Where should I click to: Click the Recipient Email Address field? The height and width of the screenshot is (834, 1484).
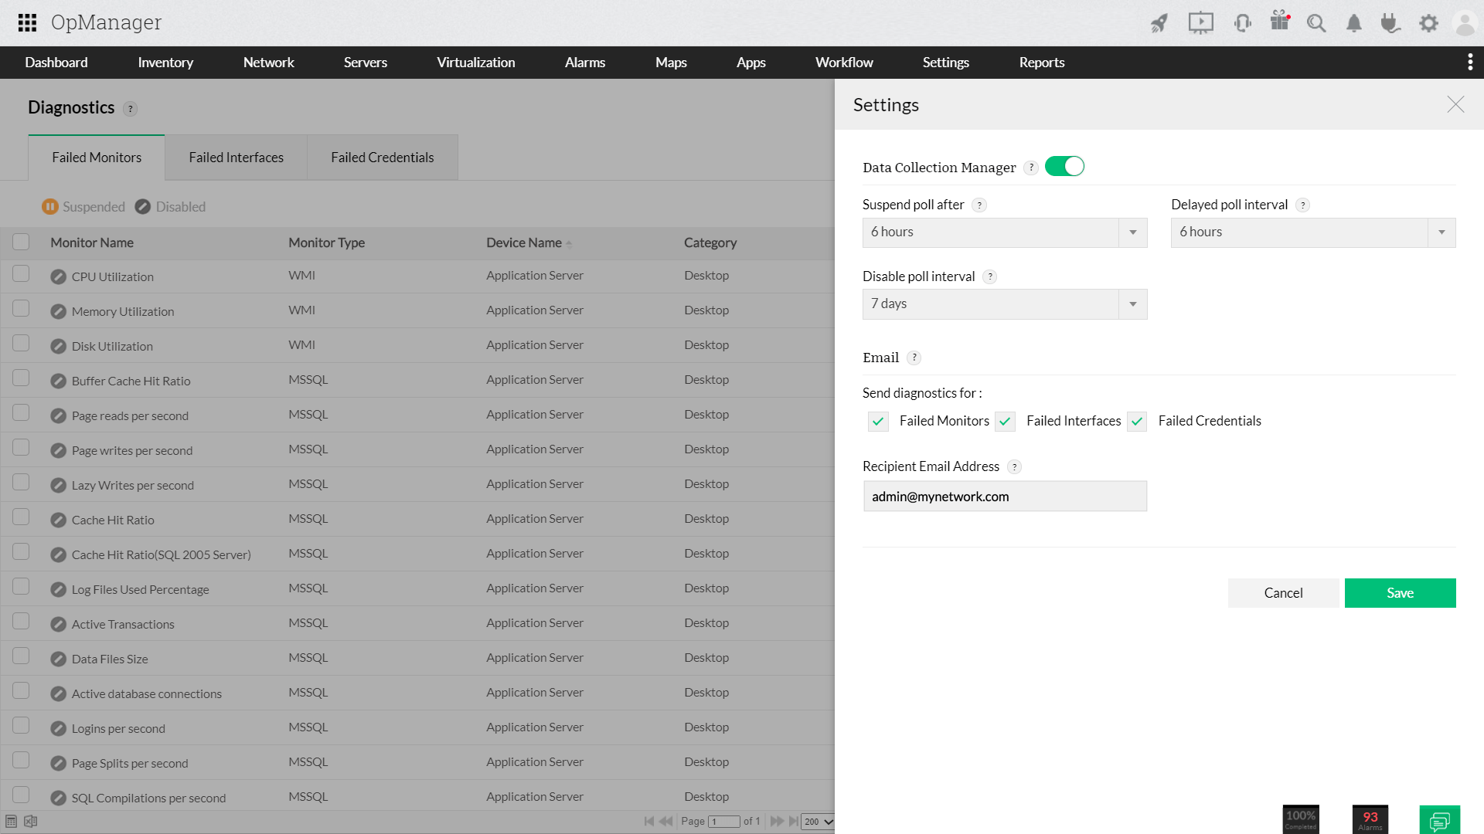[1004, 497]
